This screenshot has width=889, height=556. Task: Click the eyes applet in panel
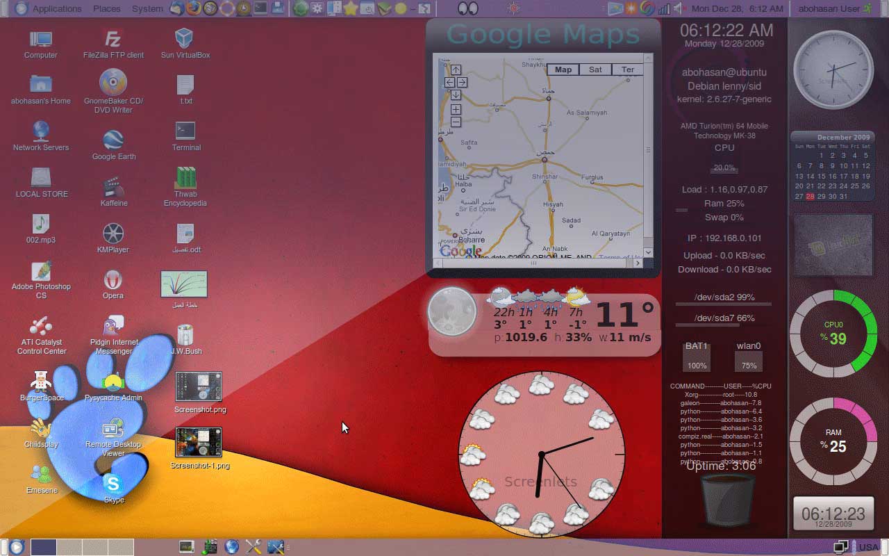469,8
